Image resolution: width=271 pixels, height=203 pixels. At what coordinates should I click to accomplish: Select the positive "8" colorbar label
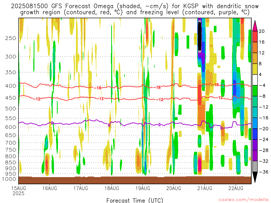(x=260, y=64)
